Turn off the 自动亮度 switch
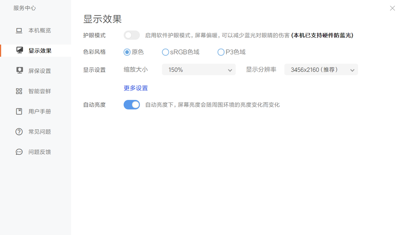 pos(132,105)
